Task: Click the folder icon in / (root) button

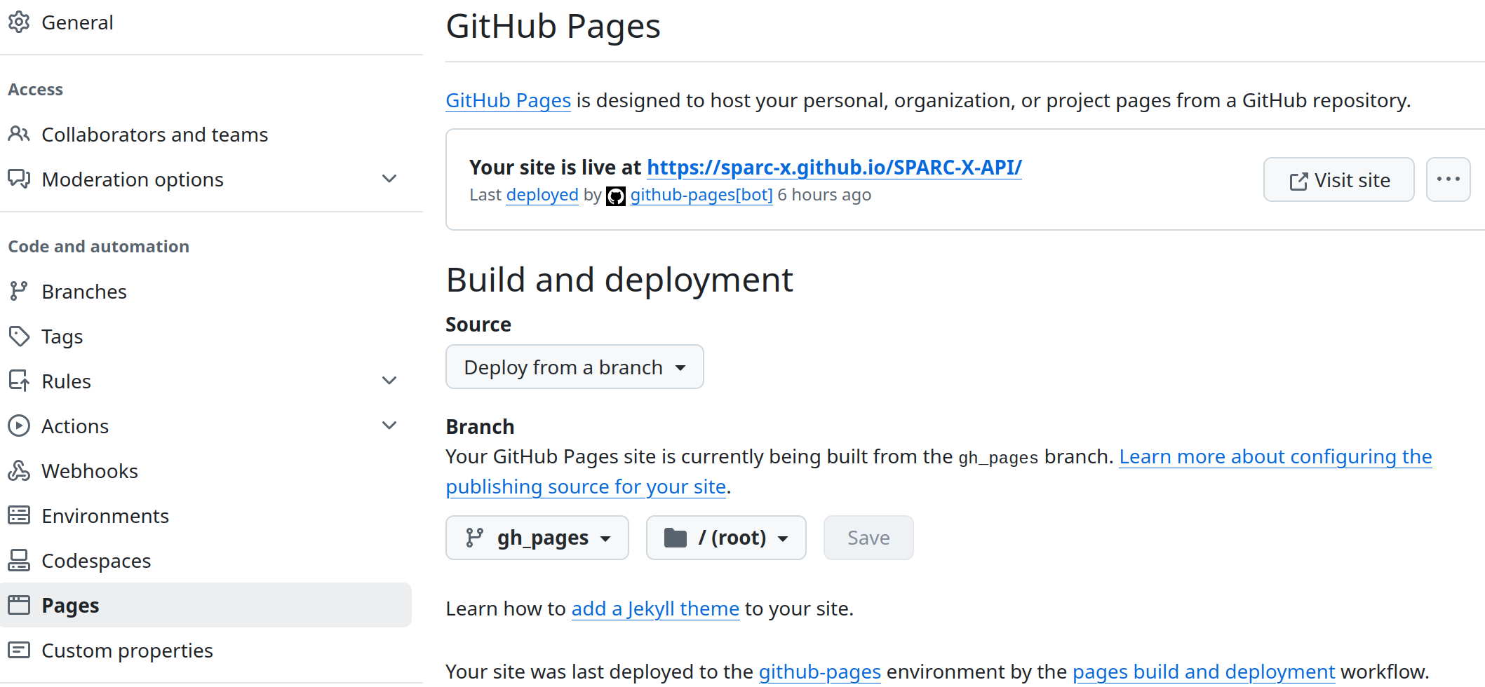Action: 676,538
